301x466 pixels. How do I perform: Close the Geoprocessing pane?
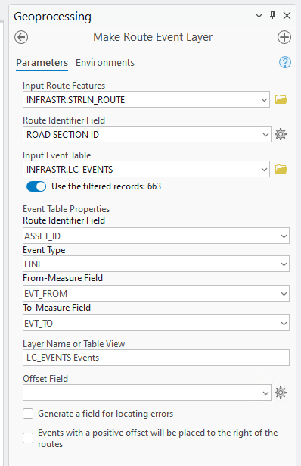[287, 15]
